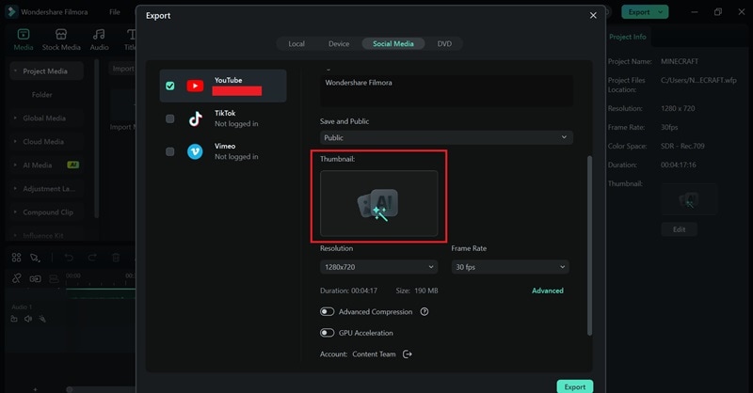Click the Advanced settings link
Screen dimensions: 753x393
(548, 291)
